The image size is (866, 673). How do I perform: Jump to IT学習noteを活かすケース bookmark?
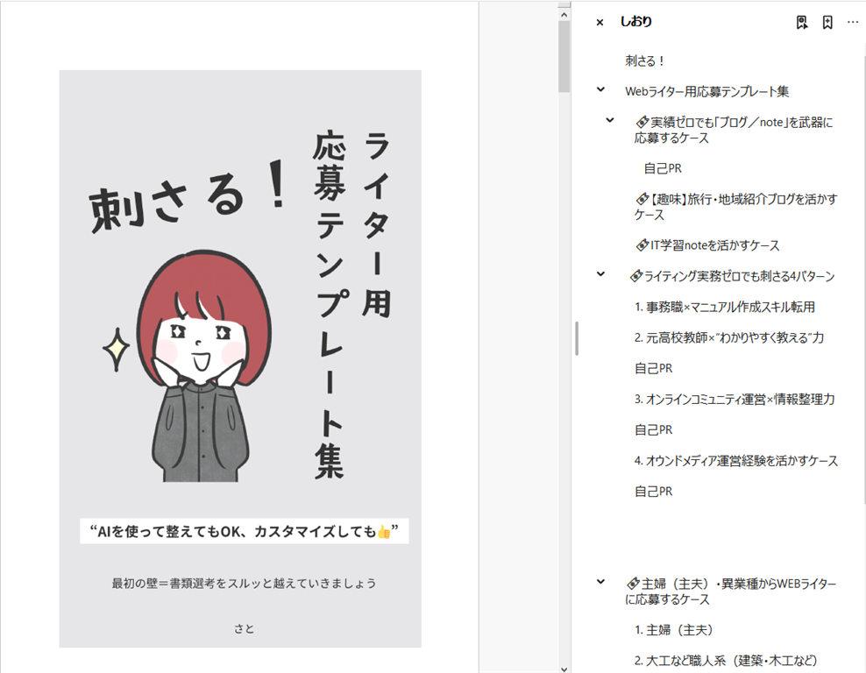click(710, 245)
